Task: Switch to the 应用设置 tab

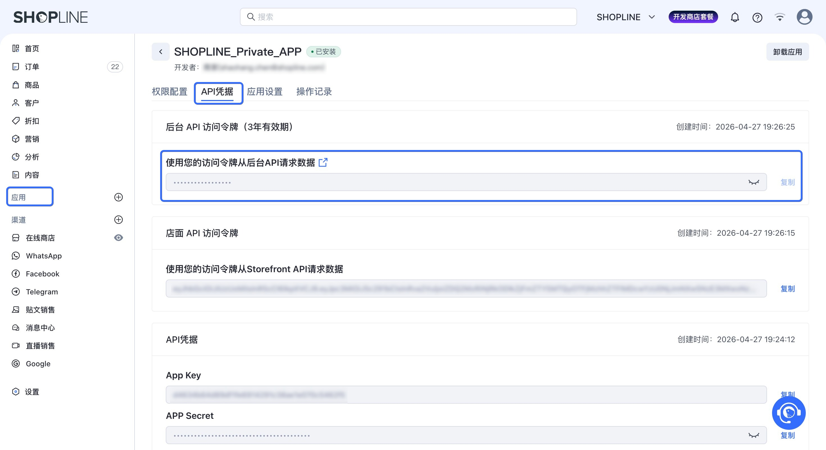Action: 265,92
